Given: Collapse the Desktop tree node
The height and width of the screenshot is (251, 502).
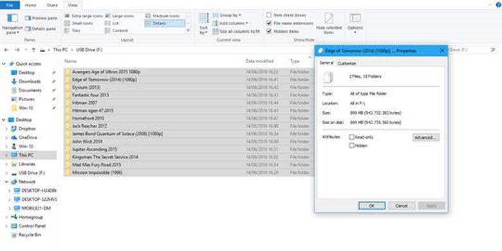Looking at the screenshot, I should pyautogui.click(x=4, y=120).
